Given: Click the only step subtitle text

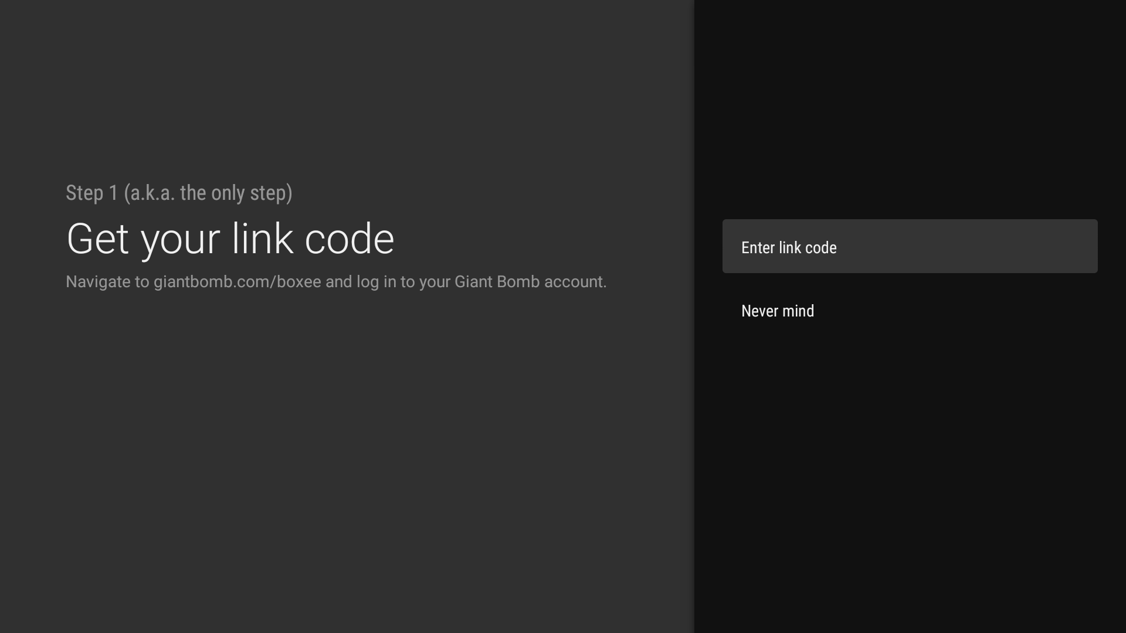Looking at the screenshot, I should 179,193.
